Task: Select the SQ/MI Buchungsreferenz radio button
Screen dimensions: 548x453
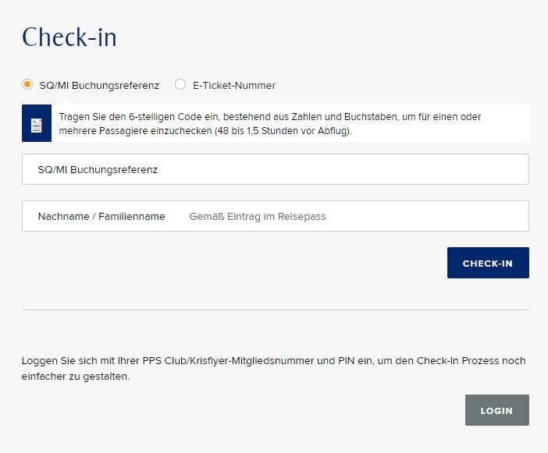Action: pyautogui.click(x=27, y=84)
